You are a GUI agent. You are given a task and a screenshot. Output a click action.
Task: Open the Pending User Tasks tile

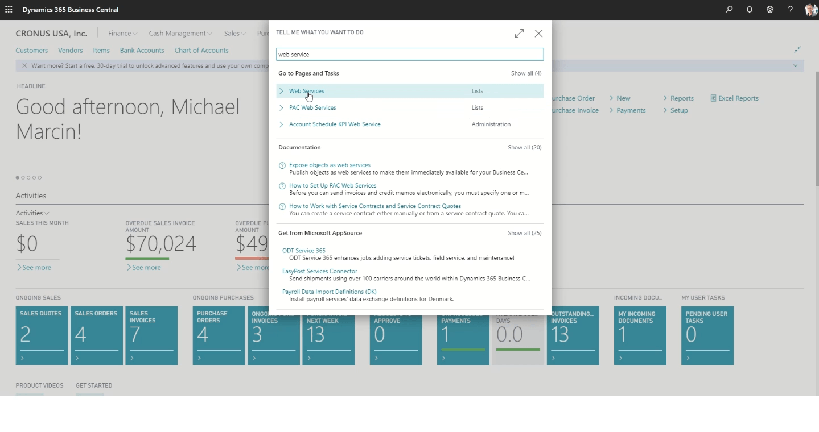coord(707,336)
